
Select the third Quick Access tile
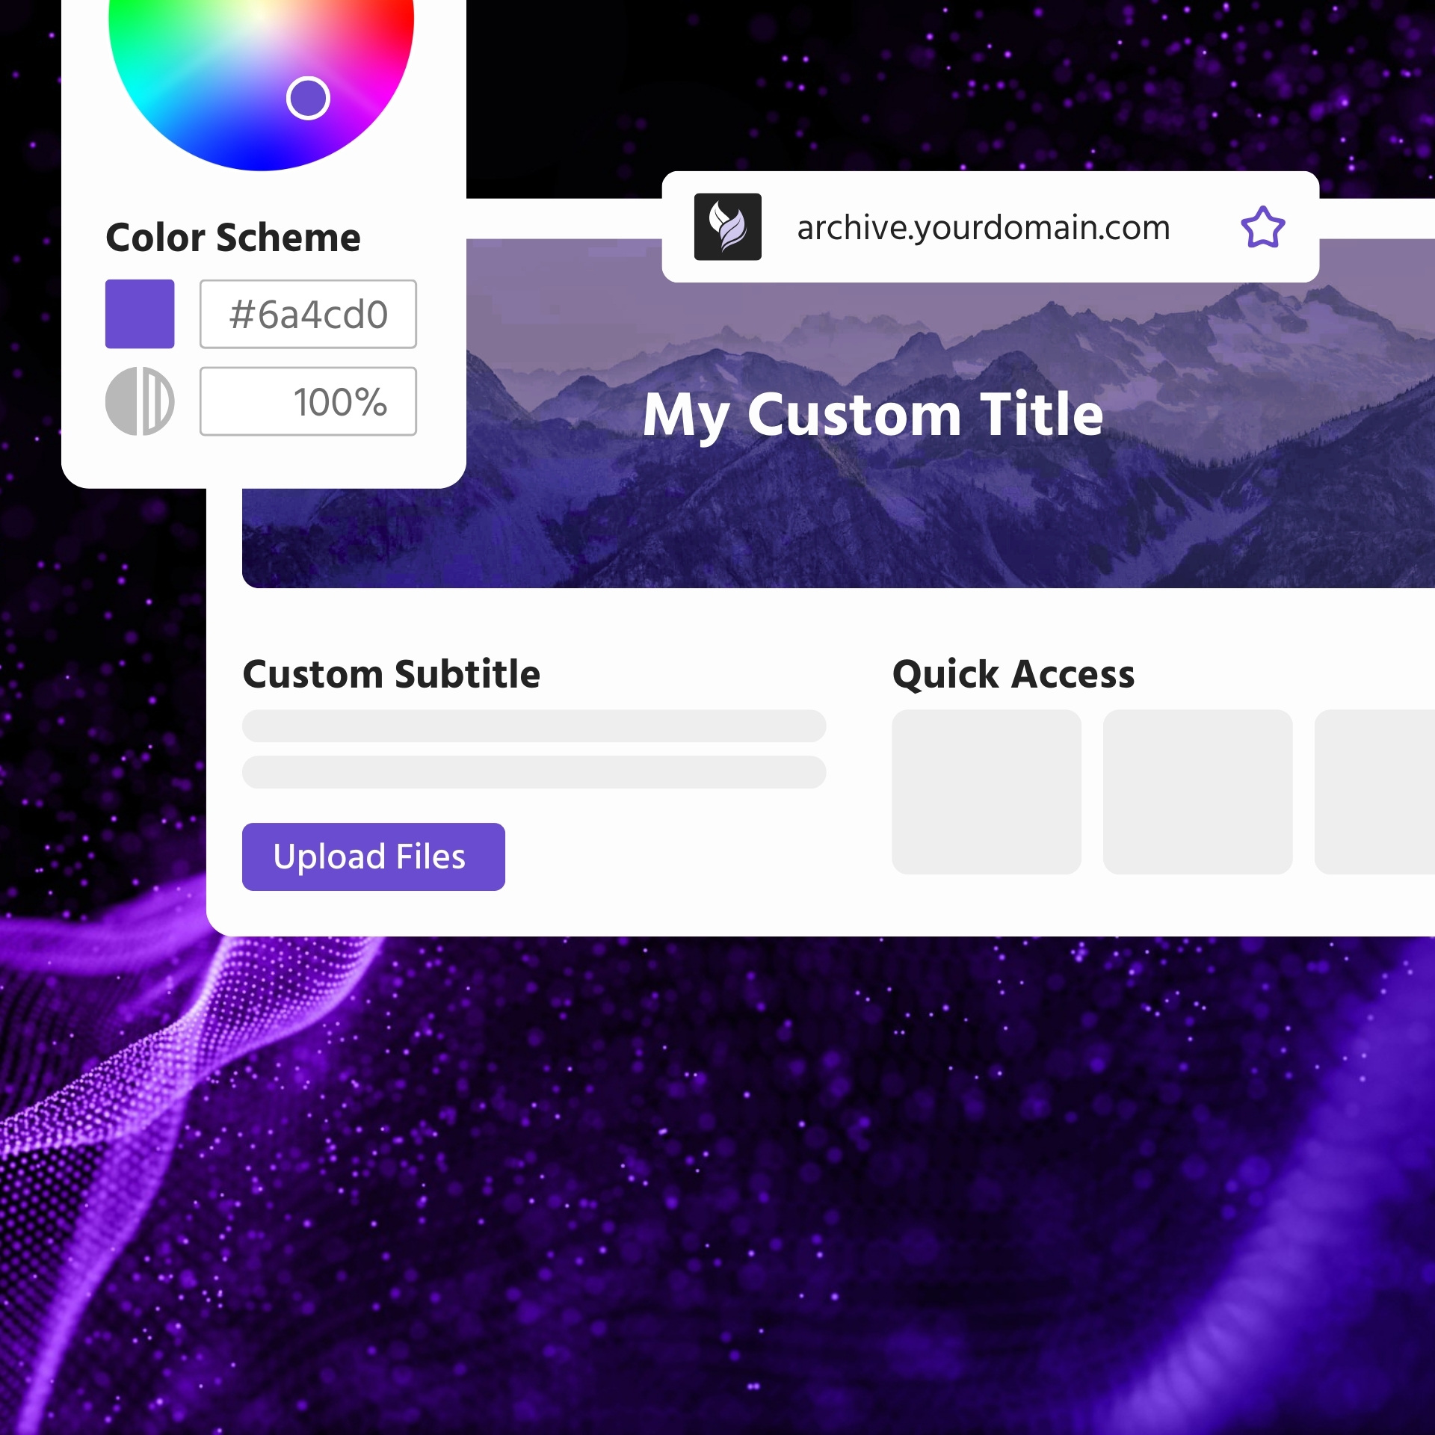pos(1375,791)
